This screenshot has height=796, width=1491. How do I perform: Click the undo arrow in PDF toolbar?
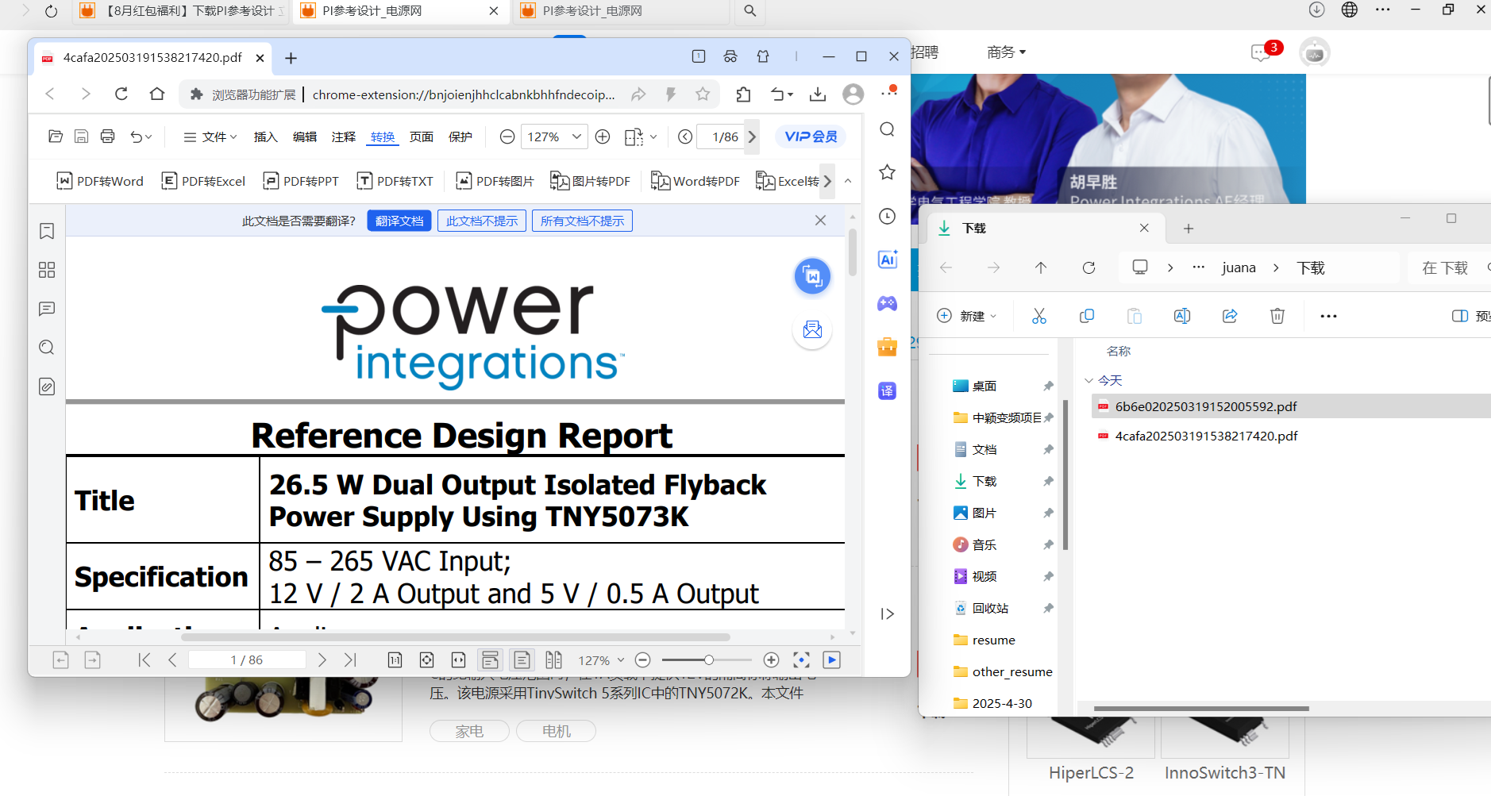click(x=137, y=137)
